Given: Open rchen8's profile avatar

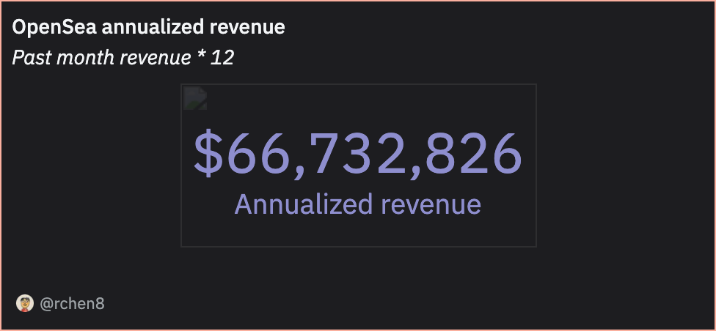Looking at the screenshot, I should click(25, 303).
